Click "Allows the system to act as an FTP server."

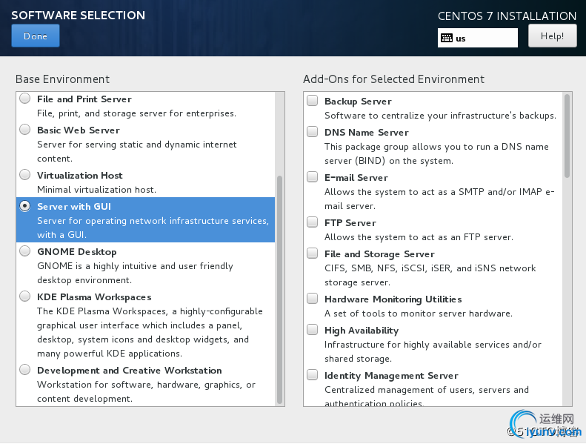click(419, 237)
